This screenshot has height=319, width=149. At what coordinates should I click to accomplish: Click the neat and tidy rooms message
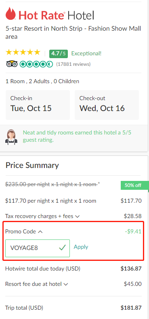77,136
